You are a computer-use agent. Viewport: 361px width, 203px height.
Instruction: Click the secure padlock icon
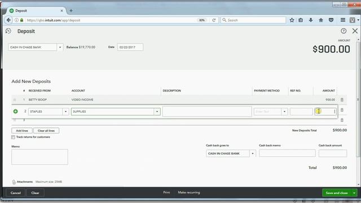(21, 20)
